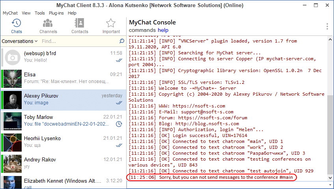Click the commands link in console
This screenshot has width=334, height=189.
[142, 30]
